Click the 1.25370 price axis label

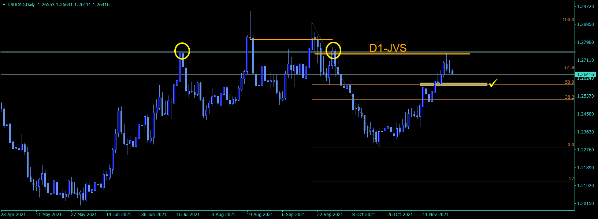click(585, 96)
